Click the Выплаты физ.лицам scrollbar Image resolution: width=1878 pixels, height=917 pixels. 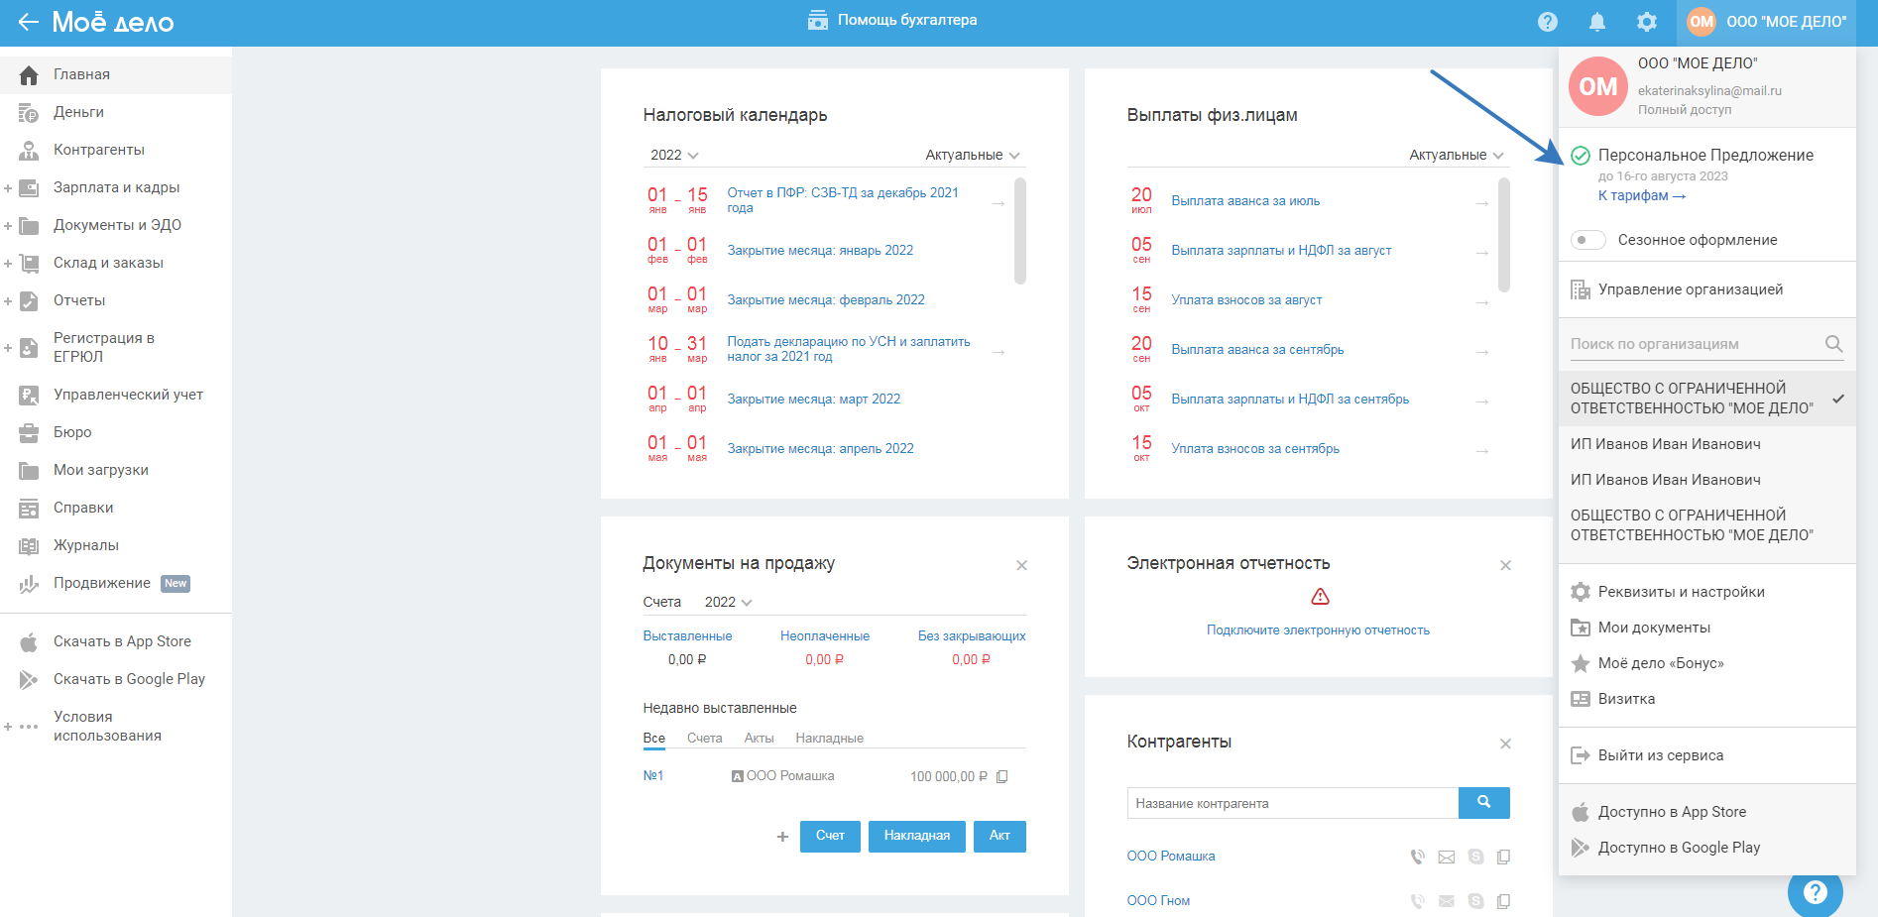coord(1504,234)
